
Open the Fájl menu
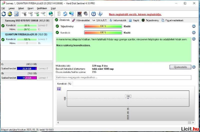coord(3,9)
